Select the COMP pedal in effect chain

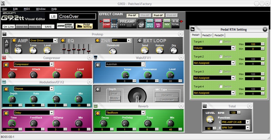106,23
